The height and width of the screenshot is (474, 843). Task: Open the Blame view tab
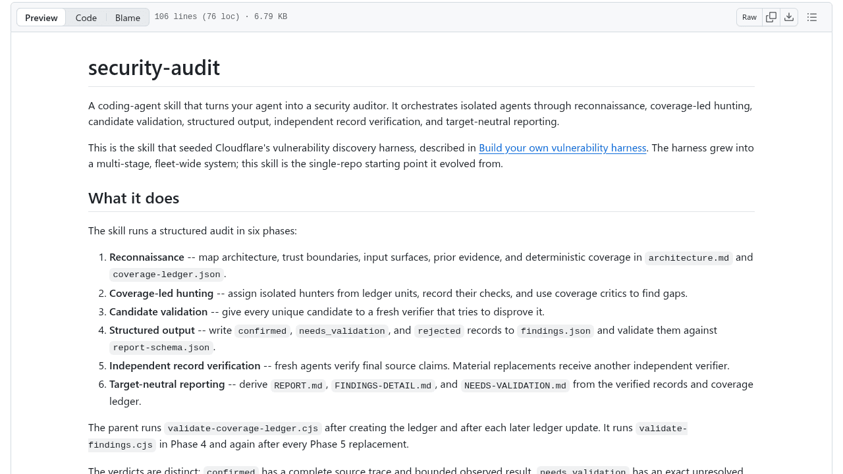pos(128,17)
